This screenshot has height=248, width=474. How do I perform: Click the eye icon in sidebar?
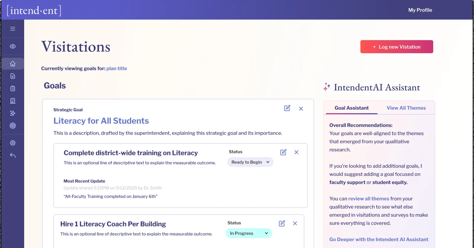[13, 46]
